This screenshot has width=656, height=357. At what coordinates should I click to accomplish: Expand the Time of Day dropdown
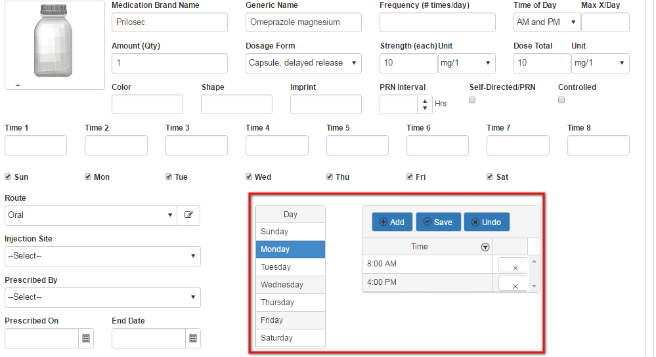point(546,22)
